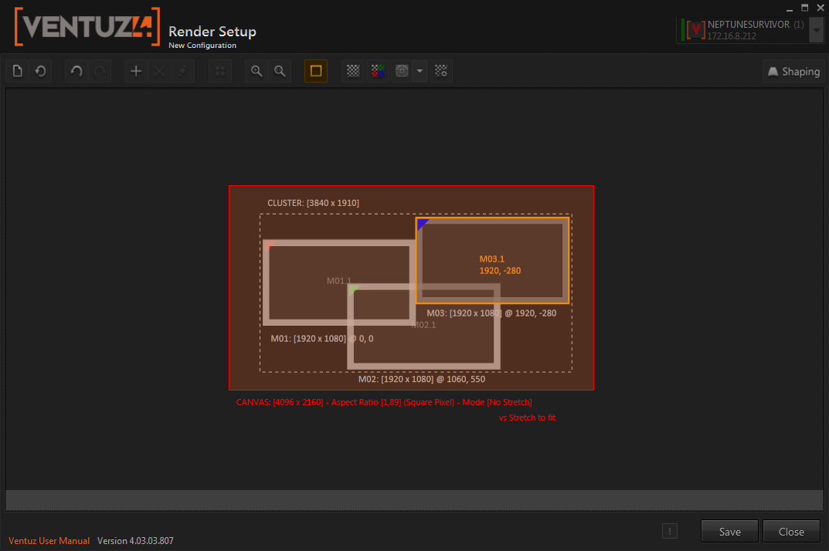The height and width of the screenshot is (551, 829).
Task: Expand the dropdown arrow beside globe pattern
Action: (420, 72)
